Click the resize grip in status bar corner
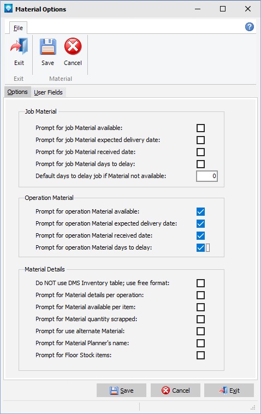This screenshot has height=414, width=261. tap(253, 407)
